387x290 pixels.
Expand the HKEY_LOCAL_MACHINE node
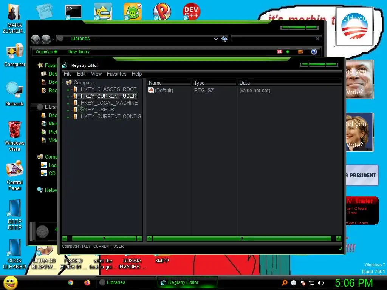click(68, 103)
